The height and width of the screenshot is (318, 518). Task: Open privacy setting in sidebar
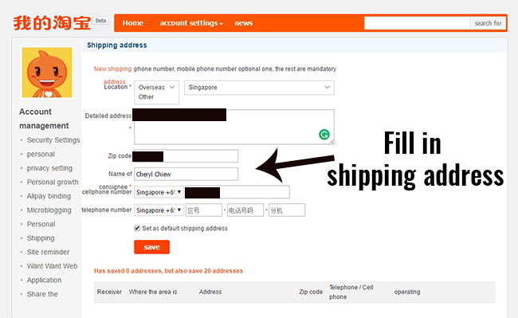point(49,168)
